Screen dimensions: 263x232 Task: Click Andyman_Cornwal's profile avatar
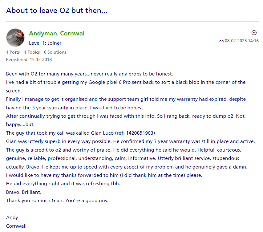click(15, 38)
